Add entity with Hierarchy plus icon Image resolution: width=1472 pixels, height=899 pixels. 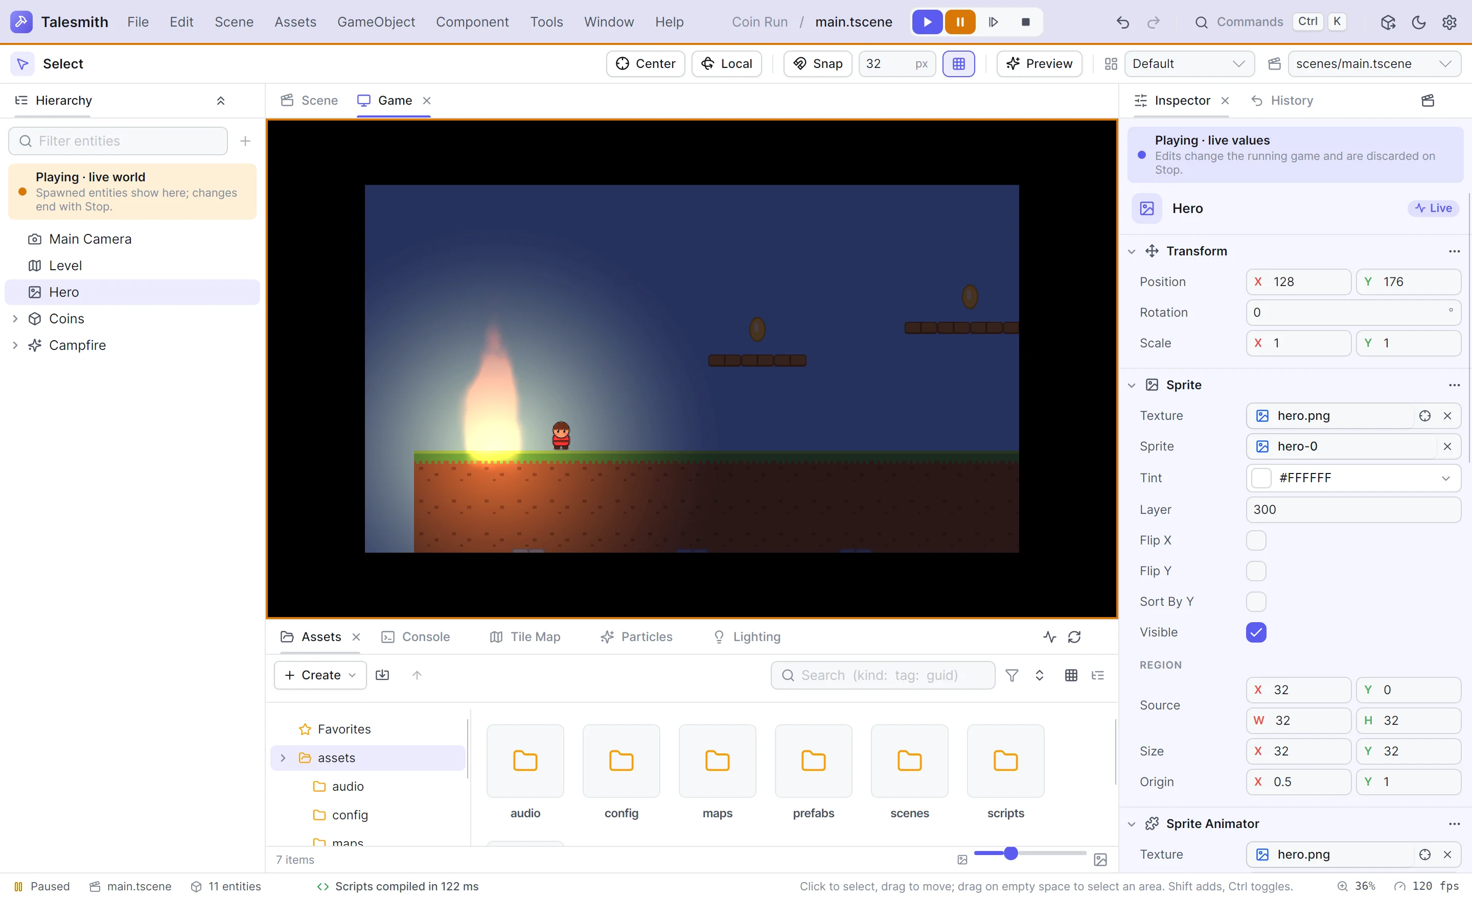coord(245,141)
